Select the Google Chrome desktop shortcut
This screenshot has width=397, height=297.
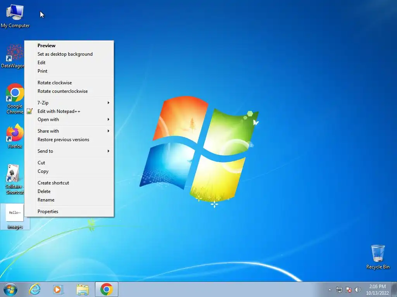pyautogui.click(x=15, y=99)
